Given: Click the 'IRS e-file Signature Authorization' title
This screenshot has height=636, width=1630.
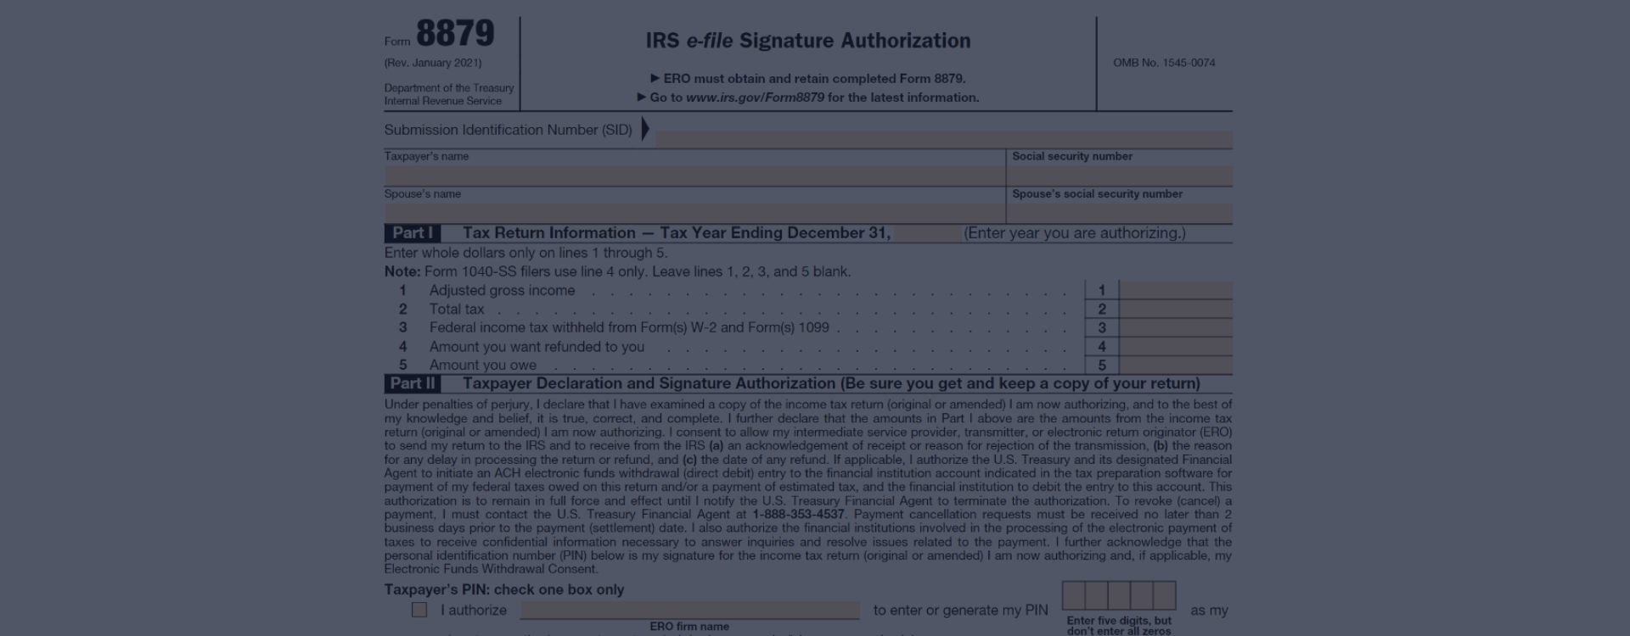Looking at the screenshot, I should pyautogui.click(x=808, y=41).
